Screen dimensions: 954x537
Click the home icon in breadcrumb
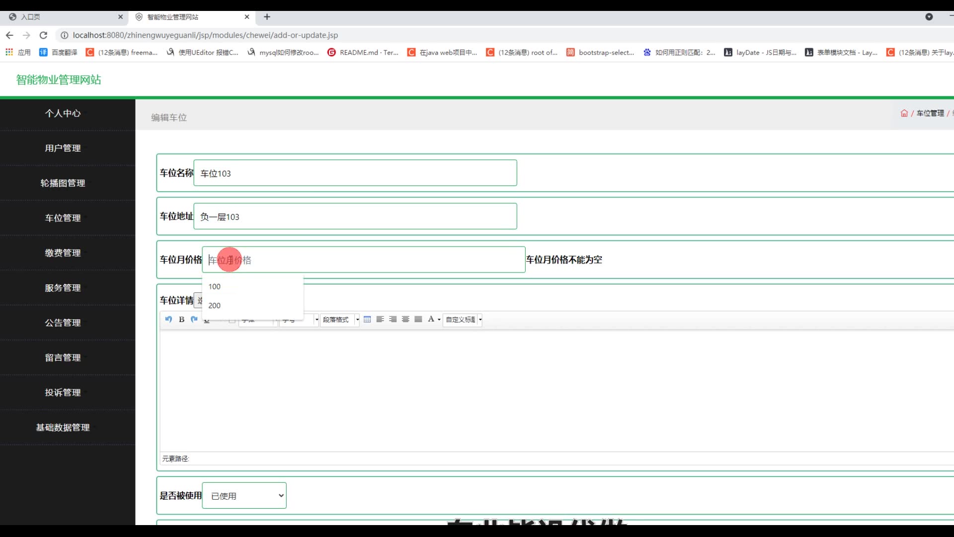click(x=904, y=113)
